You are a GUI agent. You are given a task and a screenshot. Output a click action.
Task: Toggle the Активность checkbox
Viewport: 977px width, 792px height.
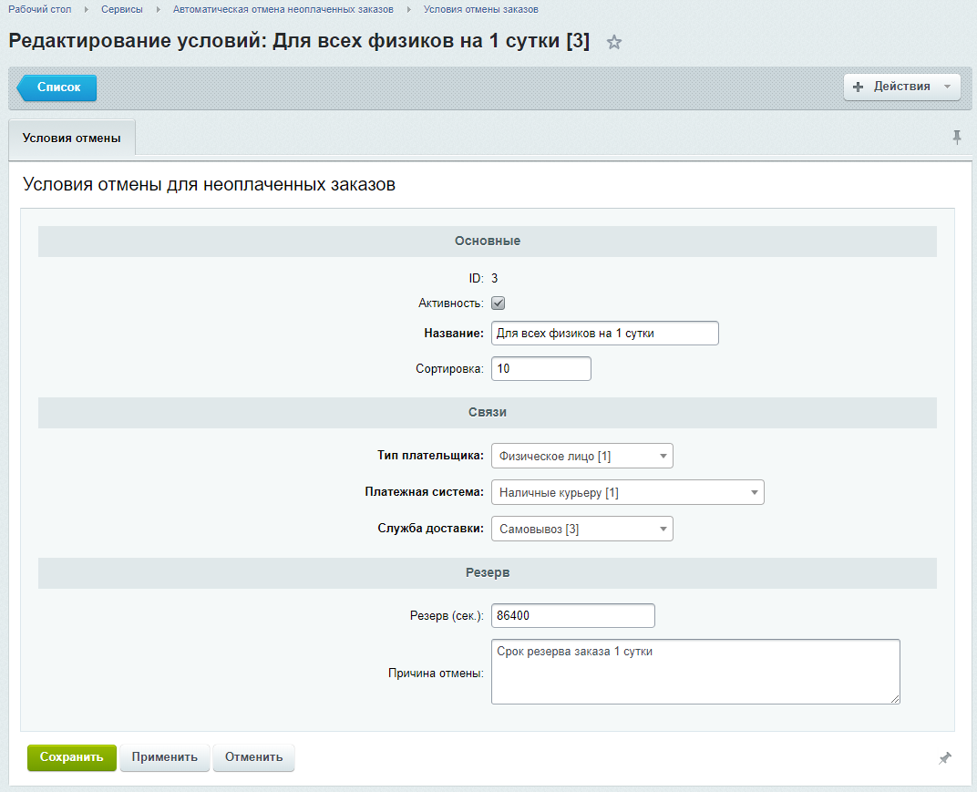[499, 303]
